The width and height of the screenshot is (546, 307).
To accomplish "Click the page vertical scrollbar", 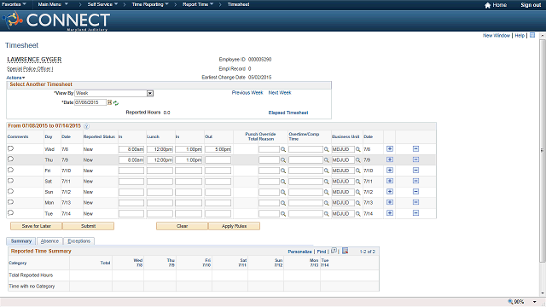I will pos(543,150).
